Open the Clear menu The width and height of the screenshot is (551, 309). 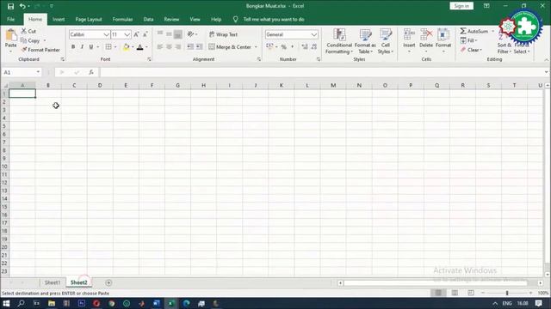click(471, 50)
